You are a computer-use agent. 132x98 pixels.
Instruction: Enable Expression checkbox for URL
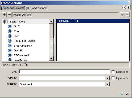click(113, 72)
